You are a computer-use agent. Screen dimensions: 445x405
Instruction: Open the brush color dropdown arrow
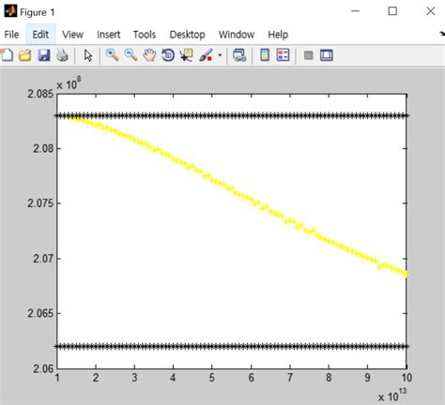220,55
